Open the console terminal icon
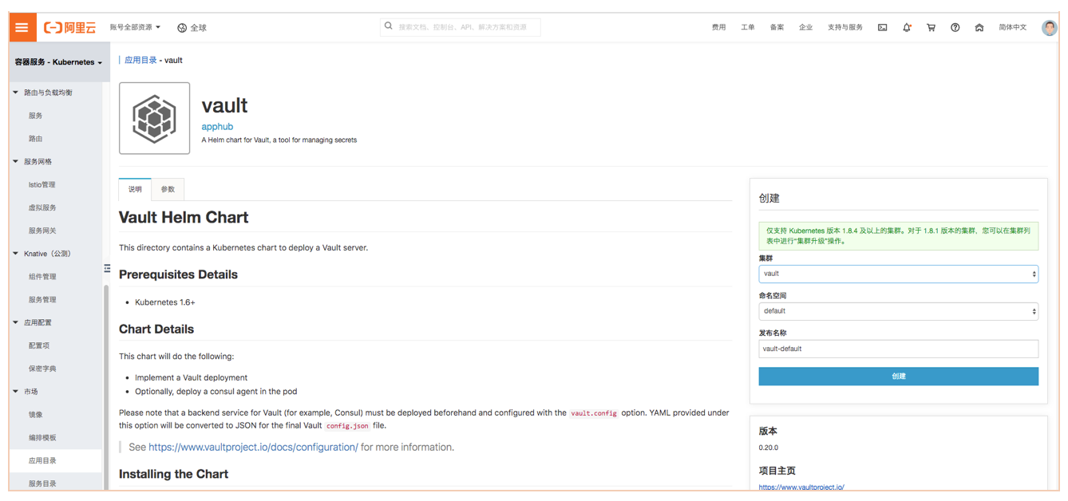Image resolution: width=1068 pixels, height=501 pixels. pos(882,26)
